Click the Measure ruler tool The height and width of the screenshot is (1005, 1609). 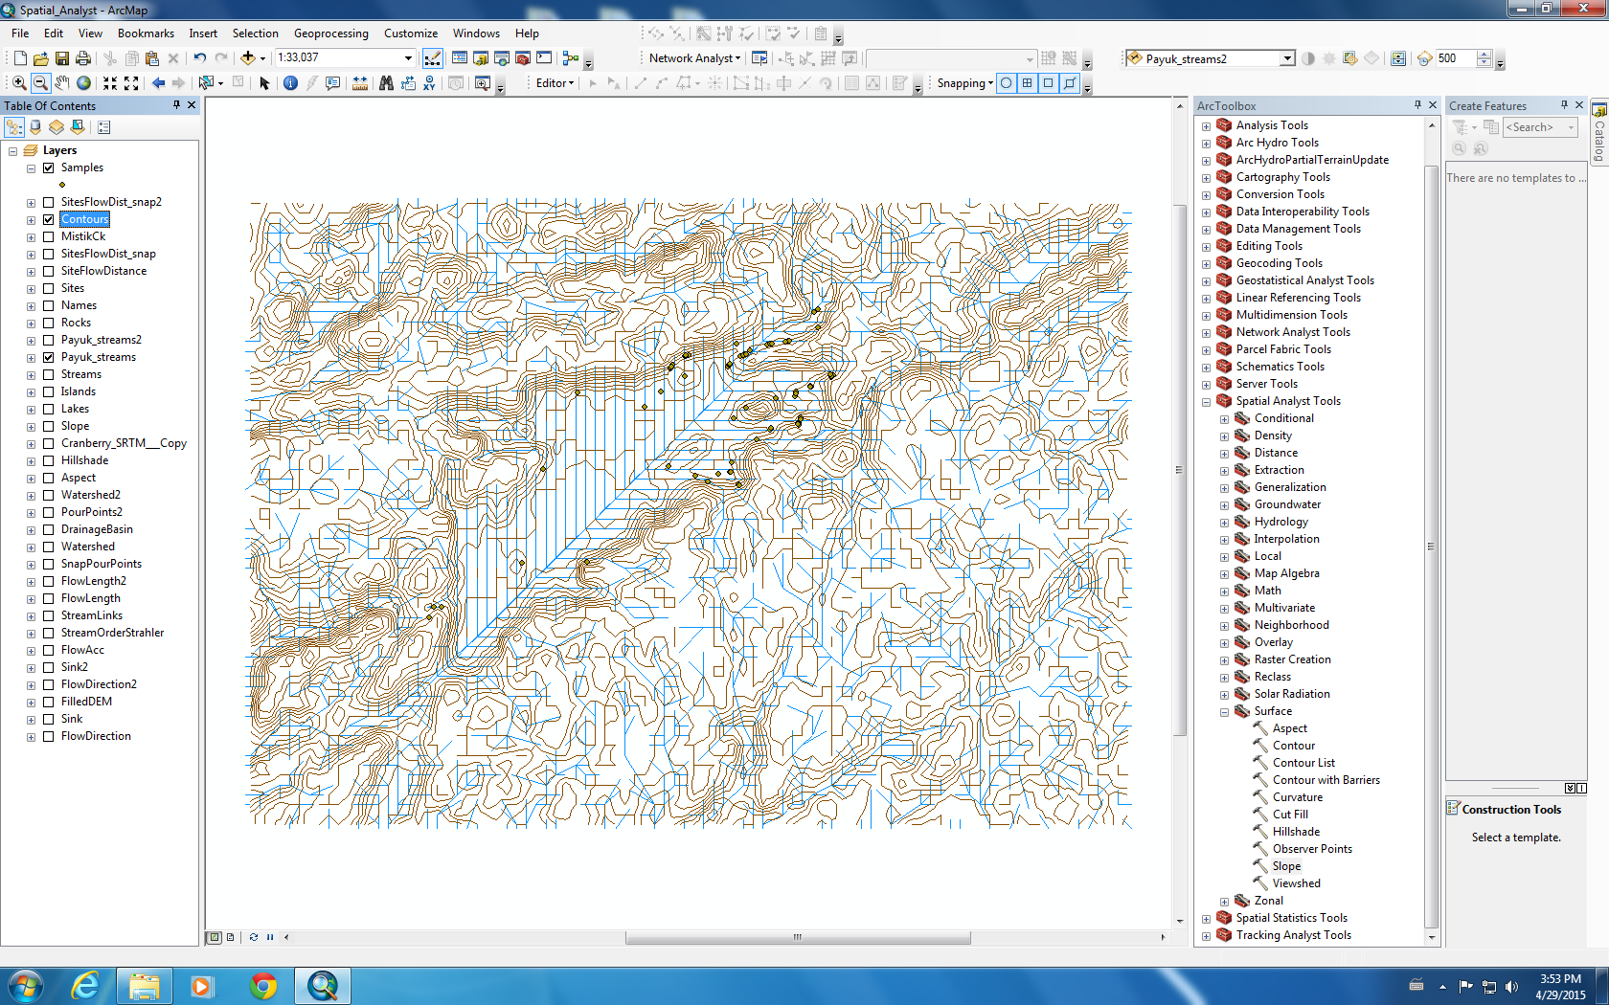click(360, 83)
